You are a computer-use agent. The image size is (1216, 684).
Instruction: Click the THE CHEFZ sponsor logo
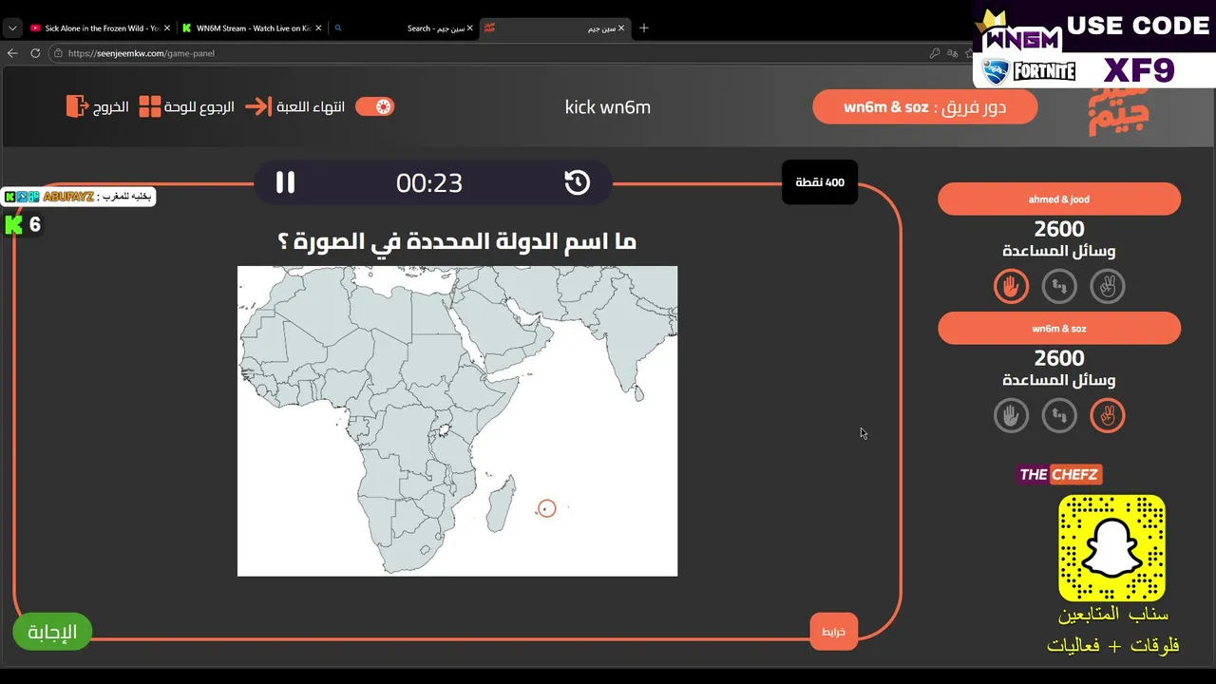(1059, 474)
